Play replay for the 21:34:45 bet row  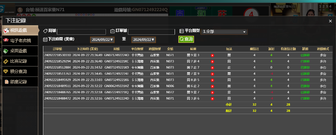(212, 74)
